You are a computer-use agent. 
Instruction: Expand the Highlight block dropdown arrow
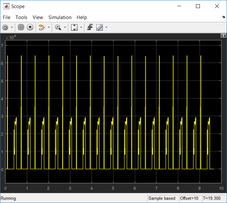(49, 28)
